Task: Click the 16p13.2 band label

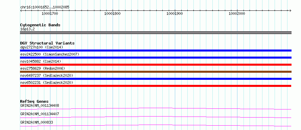Action: [x=27, y=29]
